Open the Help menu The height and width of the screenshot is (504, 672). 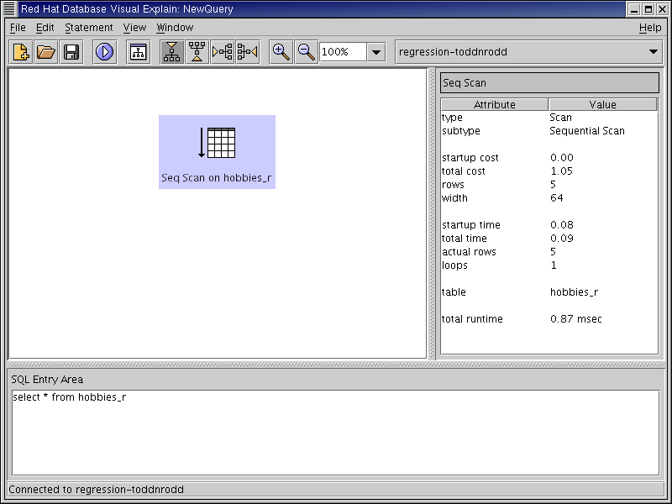pyautogui.click(x=649, y=28)
